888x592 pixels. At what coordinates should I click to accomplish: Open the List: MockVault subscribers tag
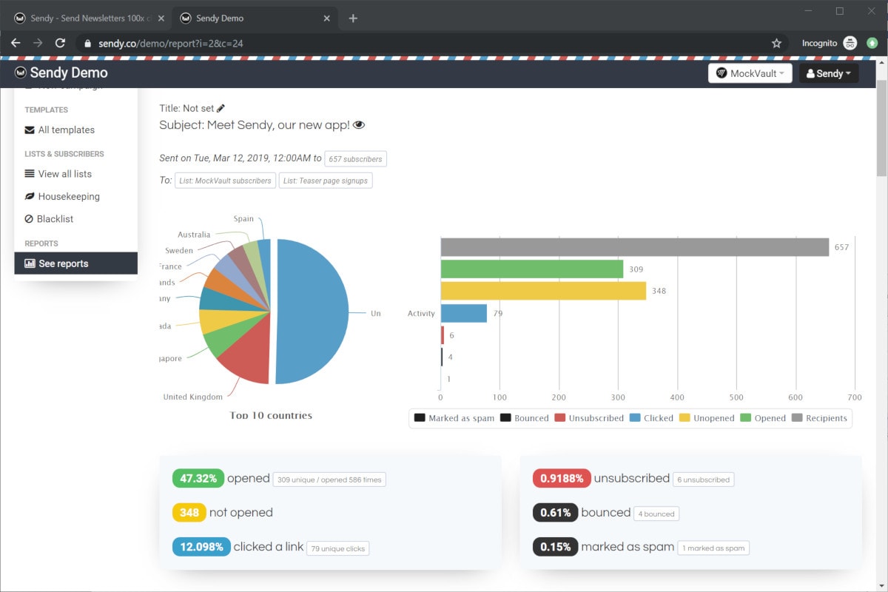(x=226, y=181)
